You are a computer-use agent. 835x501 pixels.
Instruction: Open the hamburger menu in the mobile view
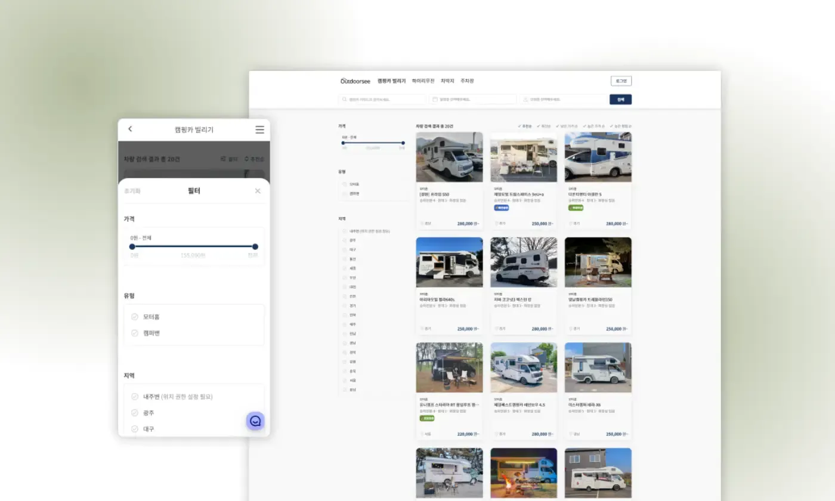tap(259, 129)
